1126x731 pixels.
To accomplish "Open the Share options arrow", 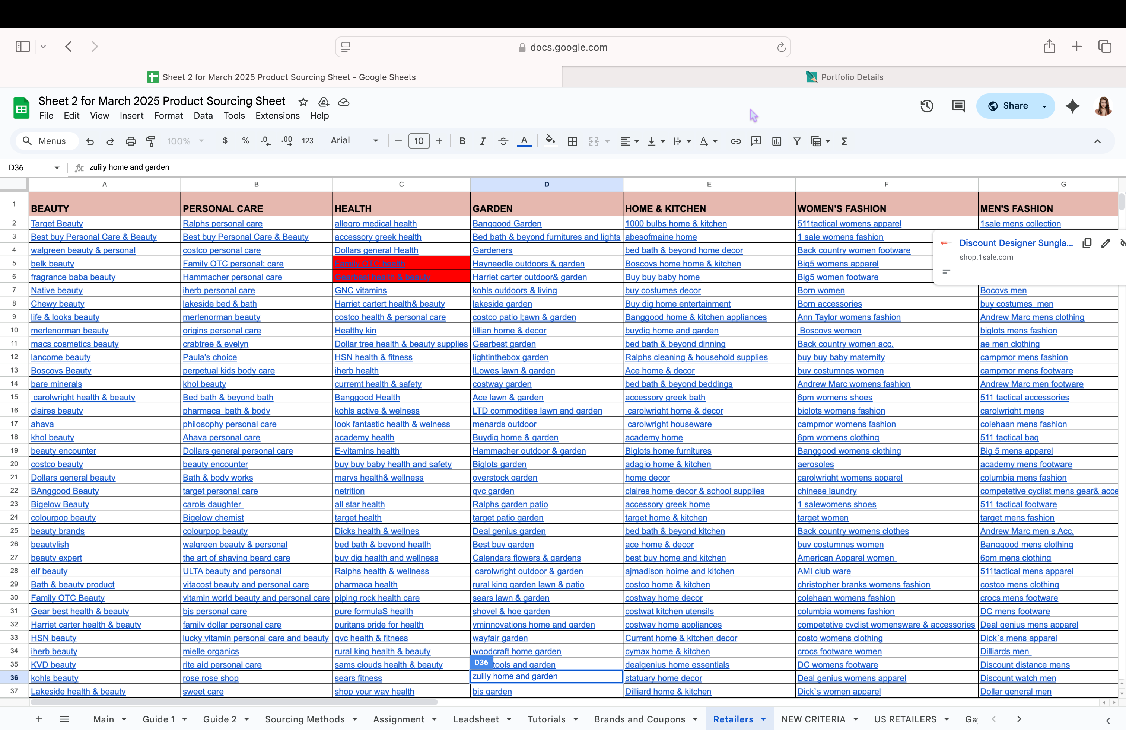I will [1044, 106].
